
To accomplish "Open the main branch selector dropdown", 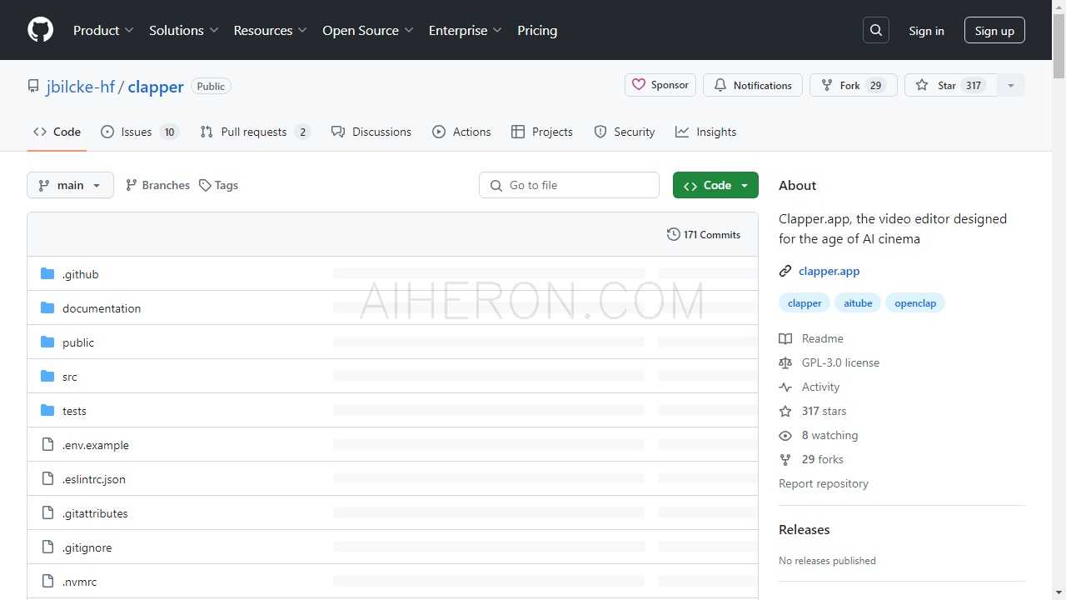I will pyautogui.click(x=70, y=185).
